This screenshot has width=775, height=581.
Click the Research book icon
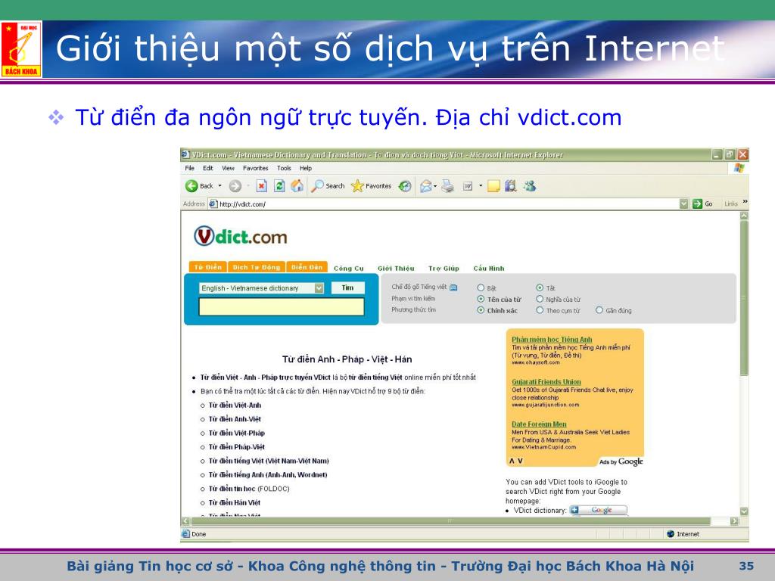pos(511,186)
